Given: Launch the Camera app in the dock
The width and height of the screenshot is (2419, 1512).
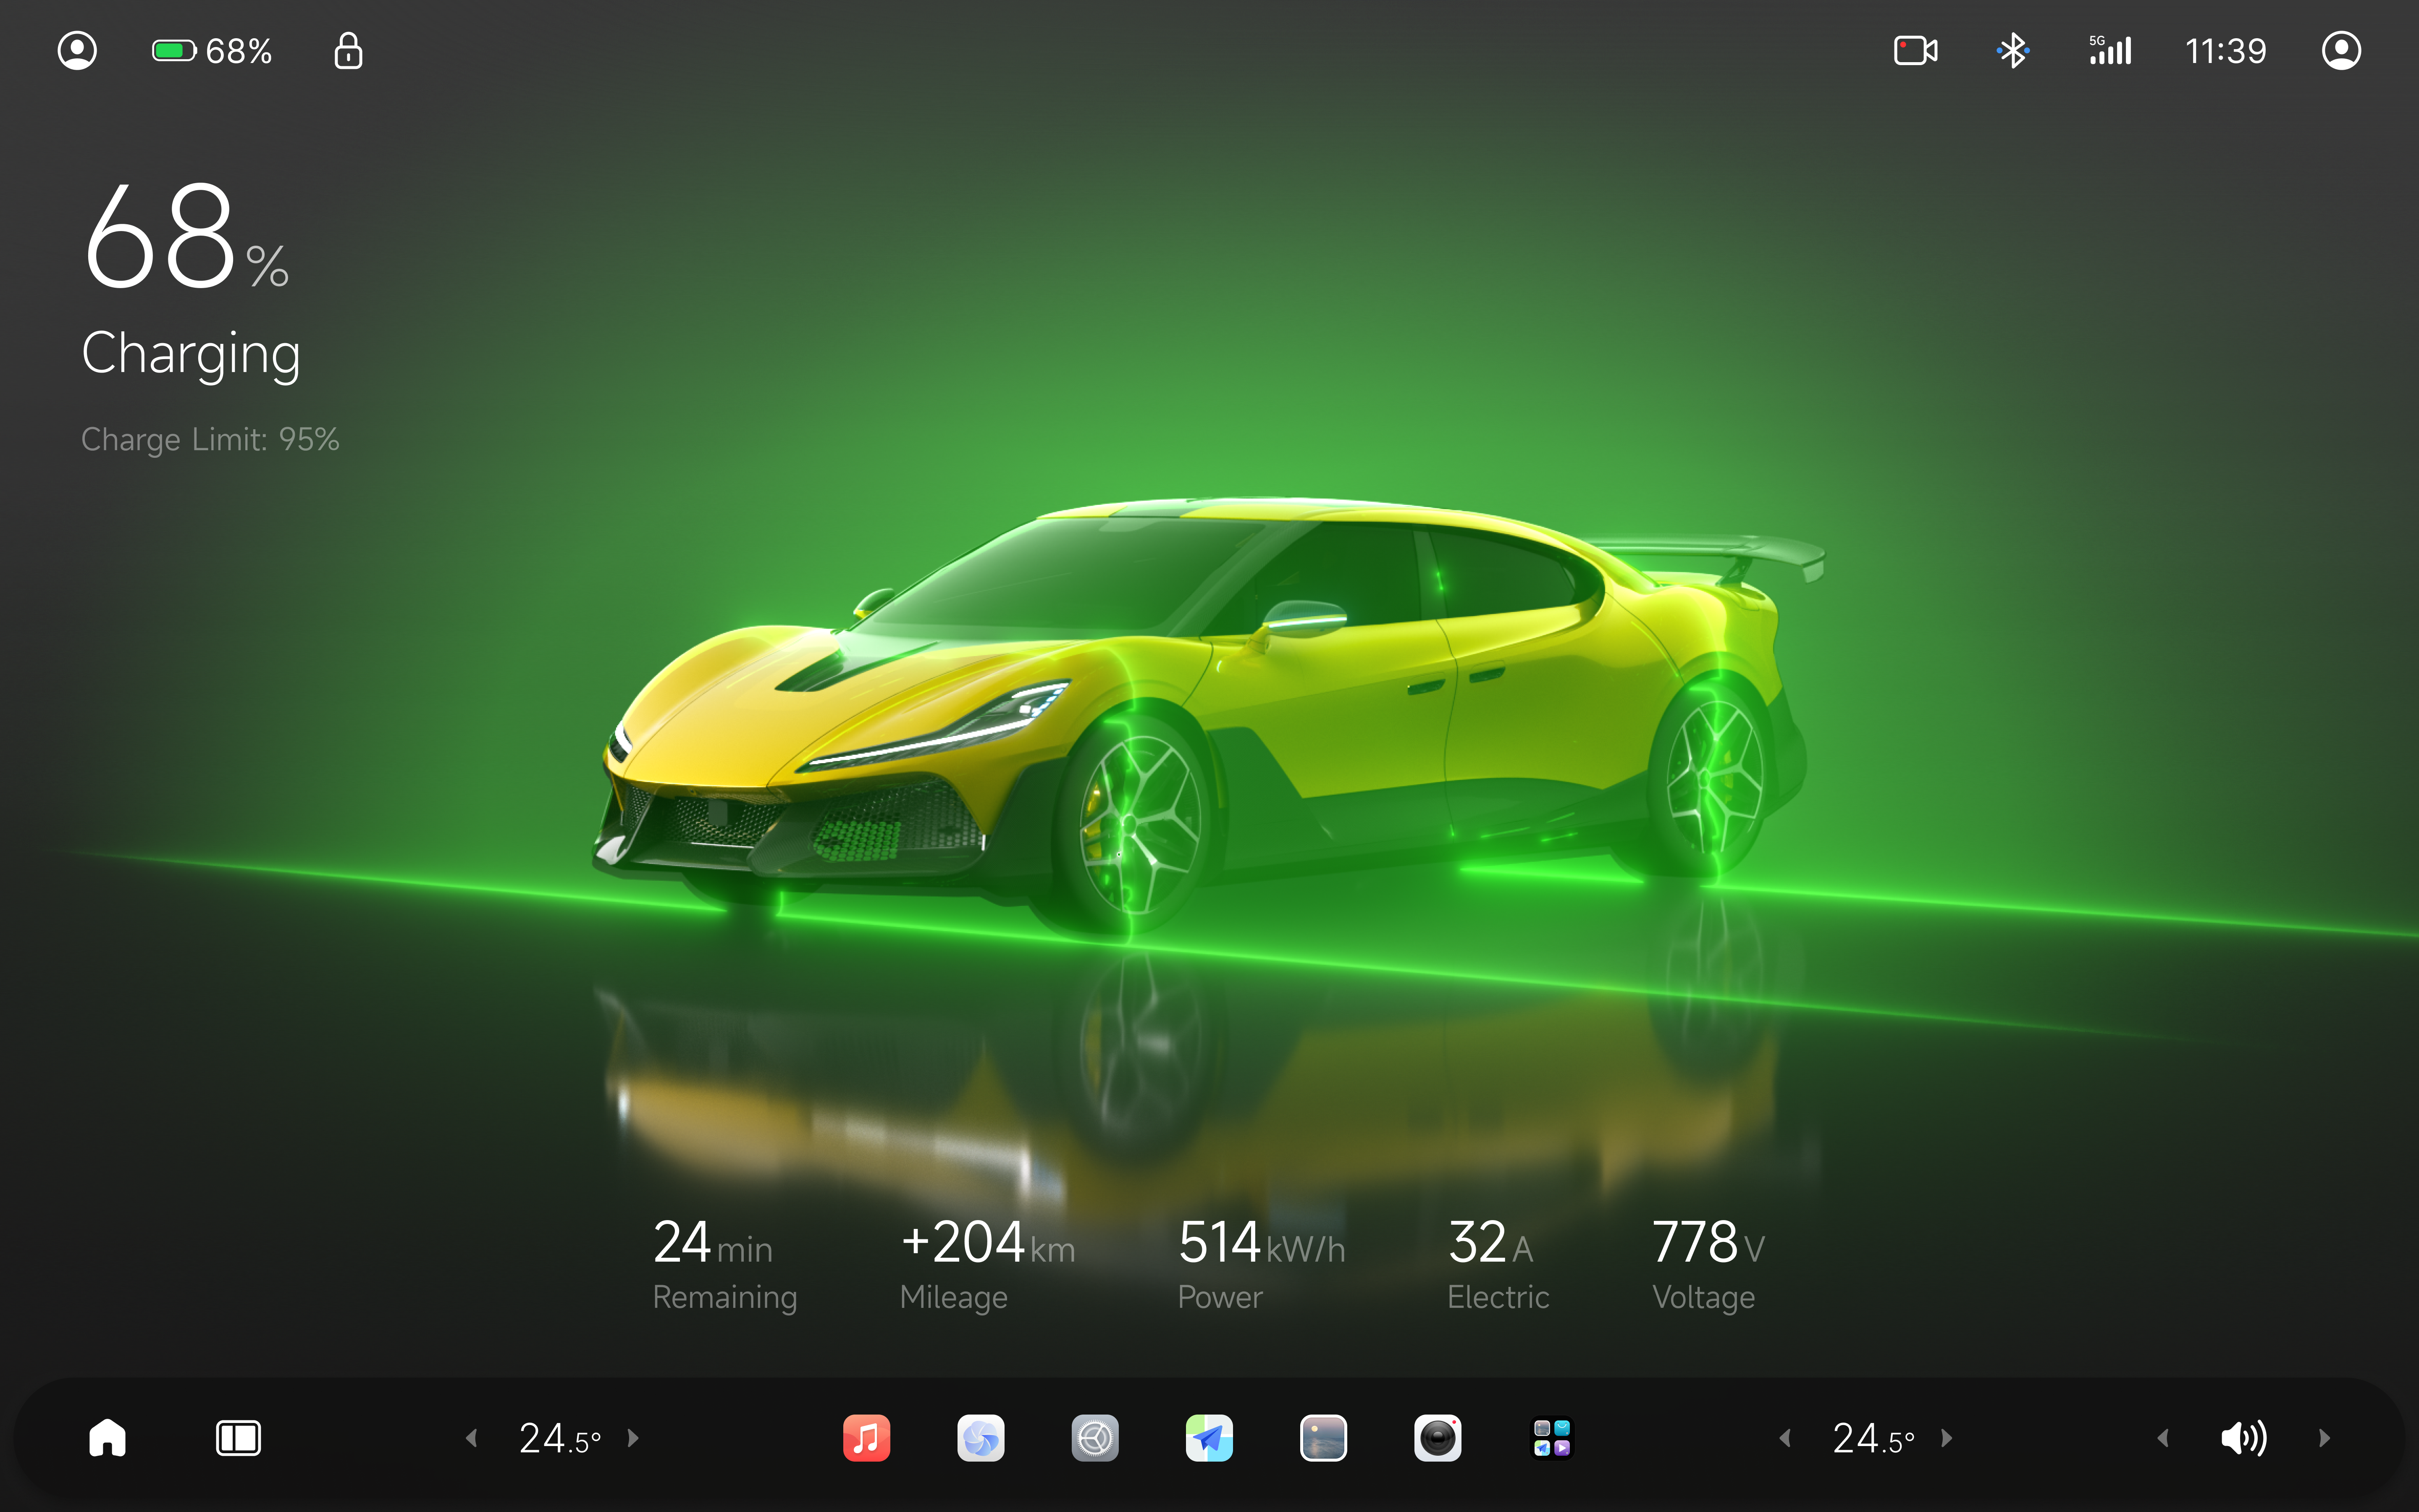Looking at the screenshot, I should click(1438, 1438).
